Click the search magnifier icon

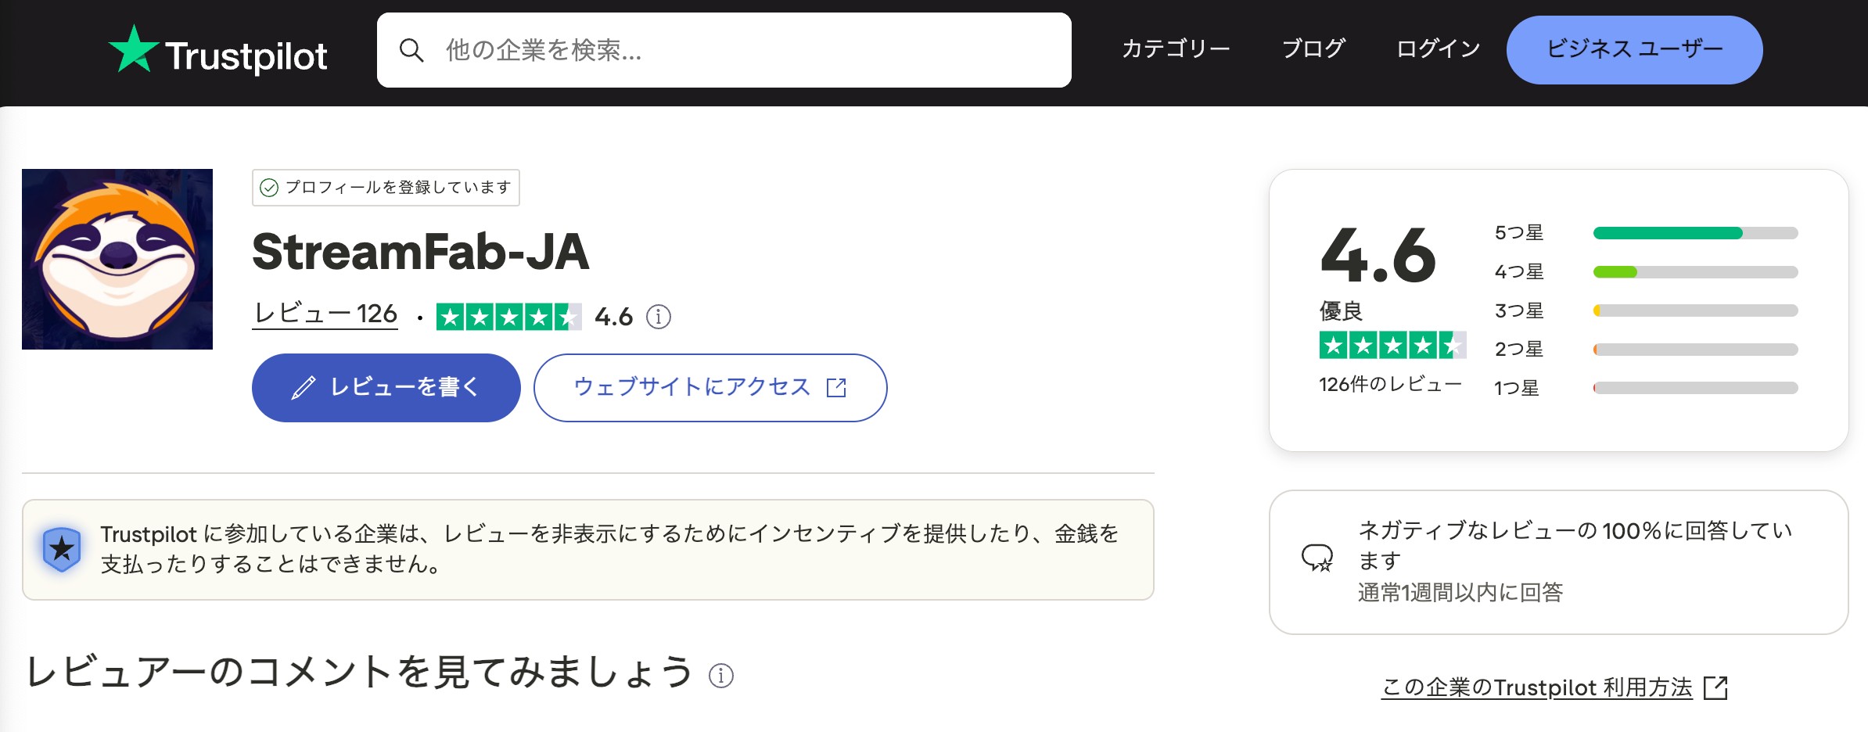click(411, 50)
